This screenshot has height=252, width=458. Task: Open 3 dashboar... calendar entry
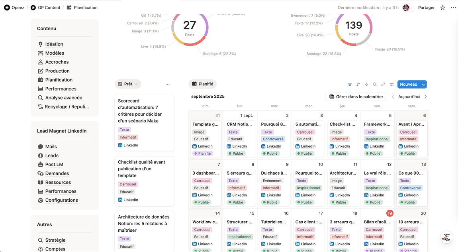[x=206, y=188]
